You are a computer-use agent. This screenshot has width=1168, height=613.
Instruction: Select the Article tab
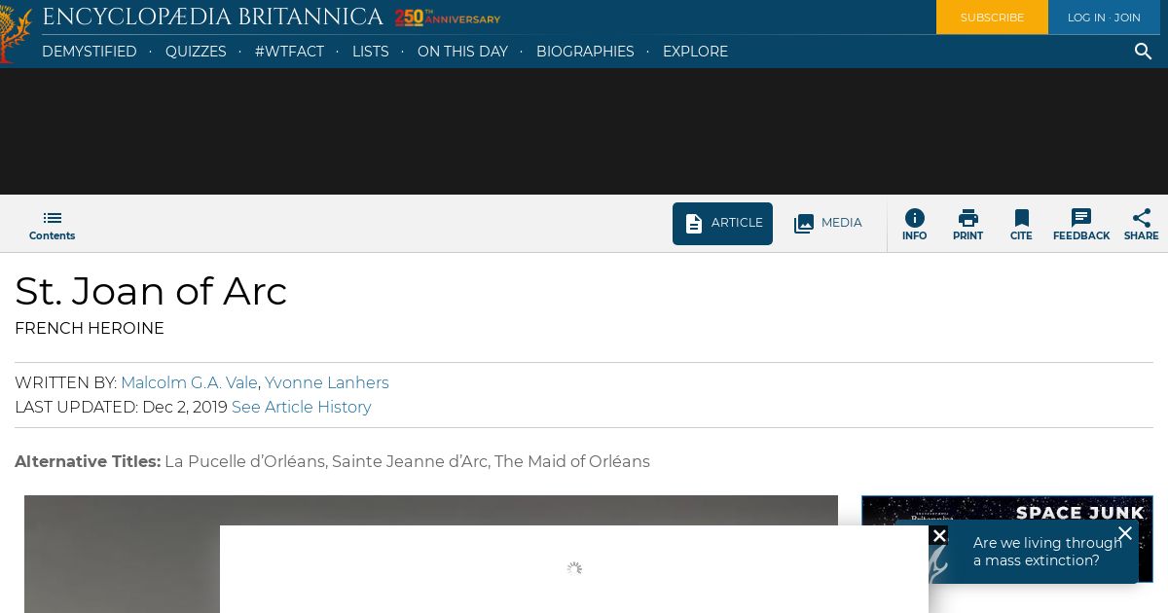coord(722,224)
